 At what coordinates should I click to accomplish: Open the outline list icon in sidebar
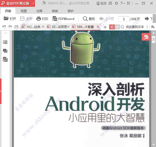pos(5,42)
